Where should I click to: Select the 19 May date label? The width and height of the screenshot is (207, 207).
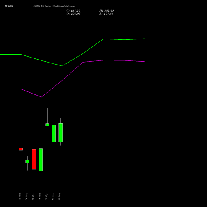pyautogui.click(x=46, y=197)
